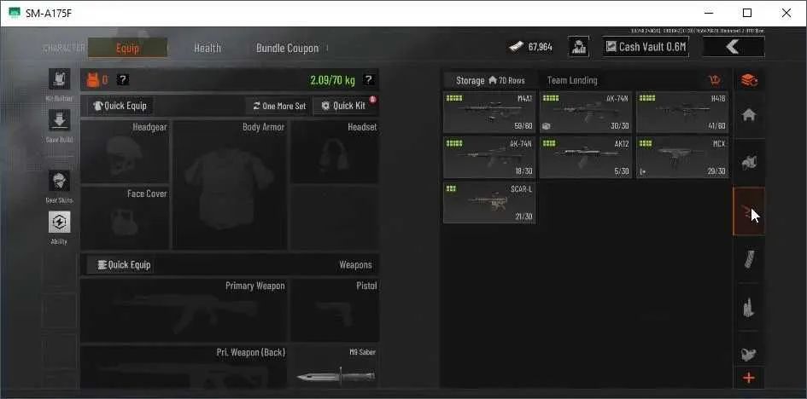Viewport: 807px width, 399px height.
Task: Open Gear Skins helmet icon
Action: coord(59,181)
